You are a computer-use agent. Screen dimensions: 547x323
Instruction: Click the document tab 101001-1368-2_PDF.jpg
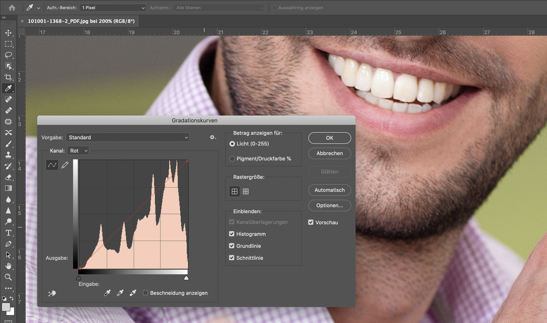[x=81, y=21]
